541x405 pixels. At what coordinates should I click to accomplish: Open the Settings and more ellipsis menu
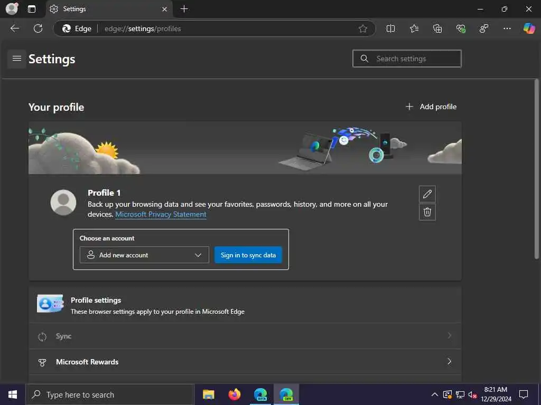507,28
